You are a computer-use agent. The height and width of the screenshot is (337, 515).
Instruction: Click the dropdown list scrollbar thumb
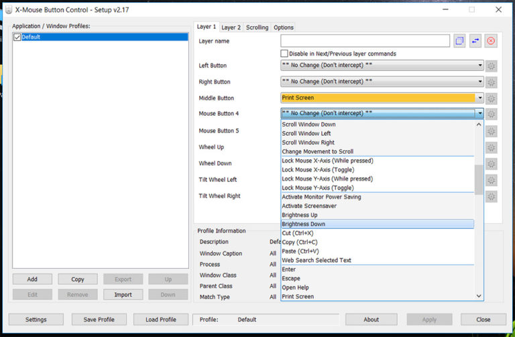pos(479,179)
